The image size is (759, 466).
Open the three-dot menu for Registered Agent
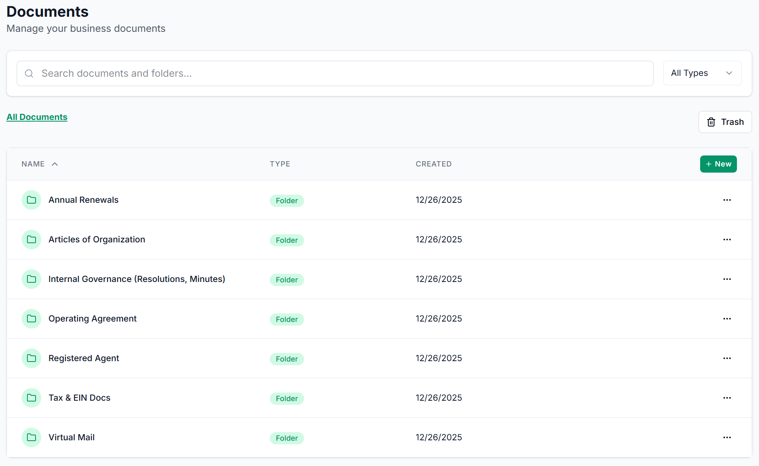coord(727,358)
